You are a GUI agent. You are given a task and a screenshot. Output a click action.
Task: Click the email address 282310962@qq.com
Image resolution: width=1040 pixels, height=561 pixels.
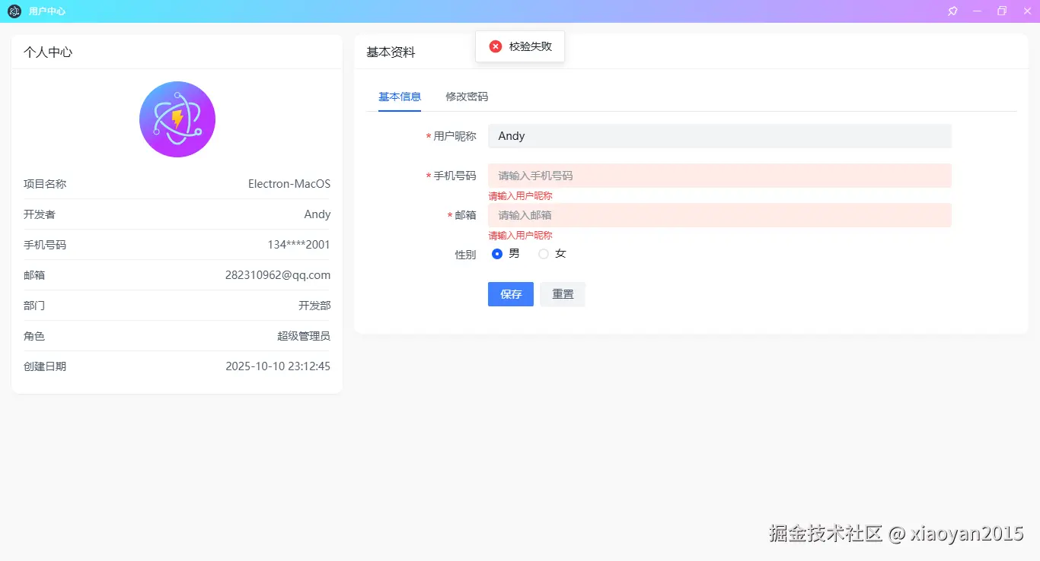[278, 274]
